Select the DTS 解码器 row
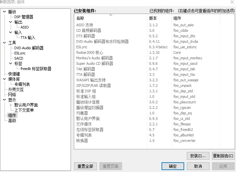236x172 pixels. coord(154,36)
